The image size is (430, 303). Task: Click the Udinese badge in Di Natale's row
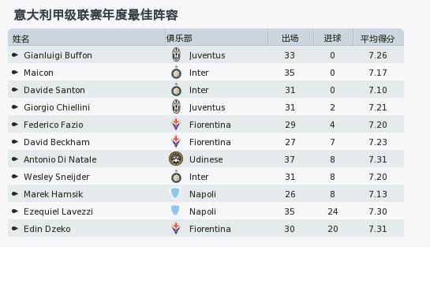176,159
